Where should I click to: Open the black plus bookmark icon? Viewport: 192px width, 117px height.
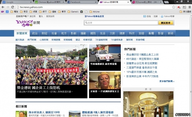(x=82, y=12)
